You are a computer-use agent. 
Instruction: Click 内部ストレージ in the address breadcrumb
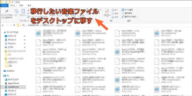[x=47, y=25]
